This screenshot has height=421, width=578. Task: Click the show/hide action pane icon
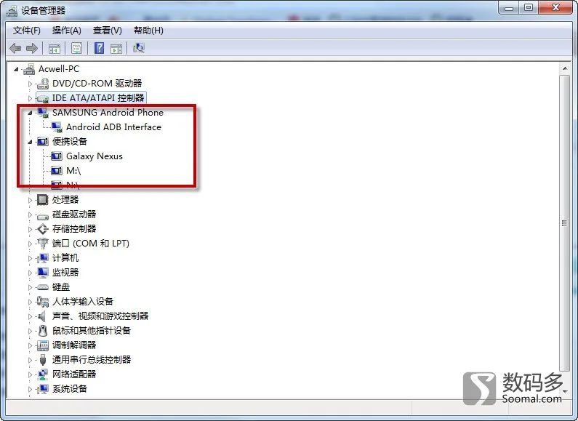pyautogui.click(x=116, y=48)
